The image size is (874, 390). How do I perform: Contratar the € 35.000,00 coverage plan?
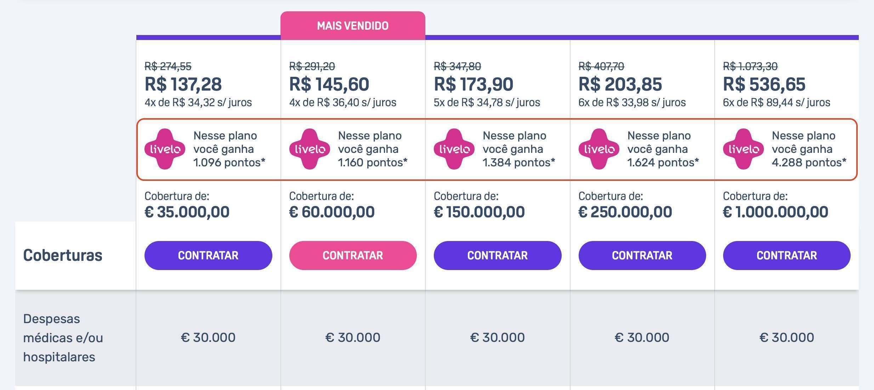point(208,256)
